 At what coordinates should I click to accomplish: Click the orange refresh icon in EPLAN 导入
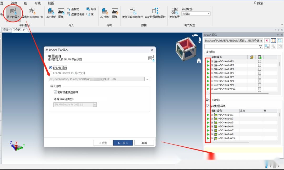coord(273,40)
